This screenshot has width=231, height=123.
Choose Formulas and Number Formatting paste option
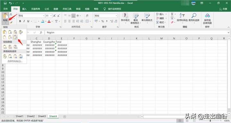click(15, 32)
